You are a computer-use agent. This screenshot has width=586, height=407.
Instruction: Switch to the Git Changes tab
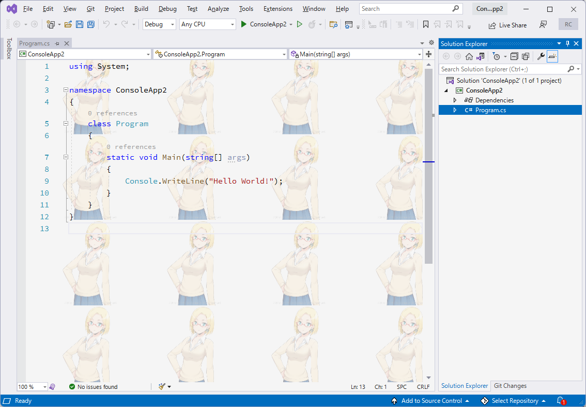click(x=510, y=386)
